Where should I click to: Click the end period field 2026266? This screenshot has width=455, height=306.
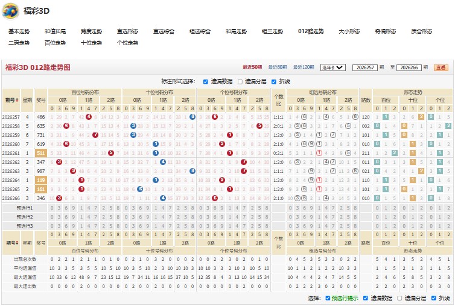[409, 67]
